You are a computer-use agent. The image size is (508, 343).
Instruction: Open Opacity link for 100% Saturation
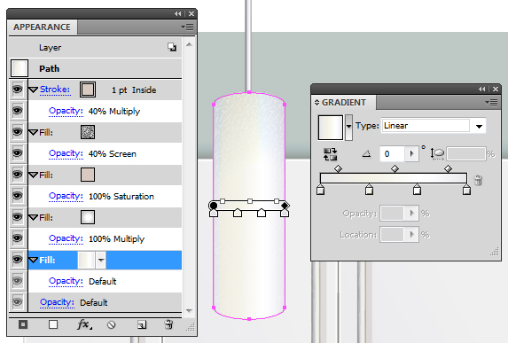pyautogui.click(x=66, y=196)
